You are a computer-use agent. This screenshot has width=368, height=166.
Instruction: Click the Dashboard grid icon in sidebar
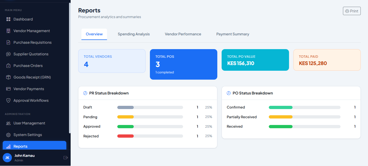pyautogui.click(x=8, y=19)
